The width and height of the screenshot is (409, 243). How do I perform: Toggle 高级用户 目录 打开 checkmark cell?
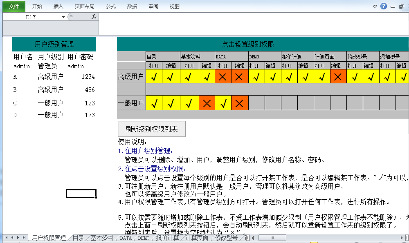(x=154, y=76)
